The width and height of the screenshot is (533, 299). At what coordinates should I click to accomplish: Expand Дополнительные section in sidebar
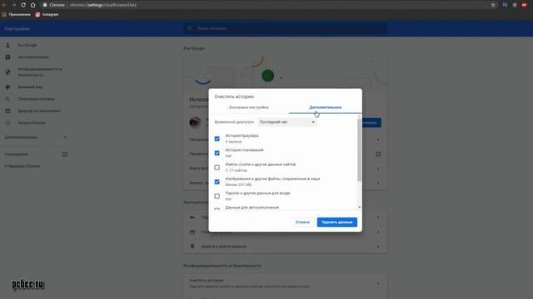point(35,137)
